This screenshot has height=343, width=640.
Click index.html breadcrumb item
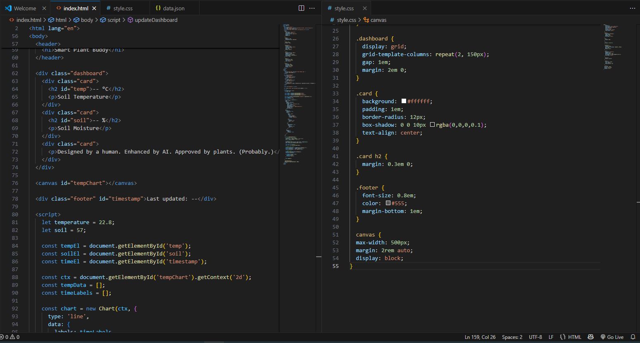click(25, 20)
